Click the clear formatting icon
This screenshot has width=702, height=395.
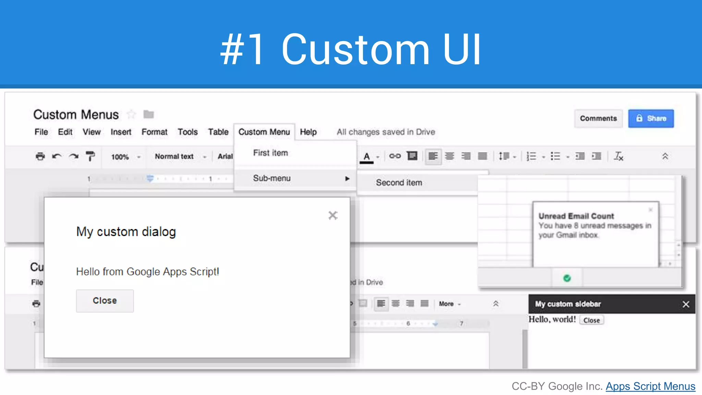point(618,156)
